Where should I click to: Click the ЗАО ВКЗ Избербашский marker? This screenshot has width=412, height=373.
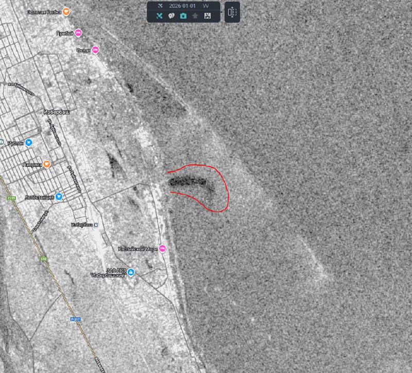point(131,272)
